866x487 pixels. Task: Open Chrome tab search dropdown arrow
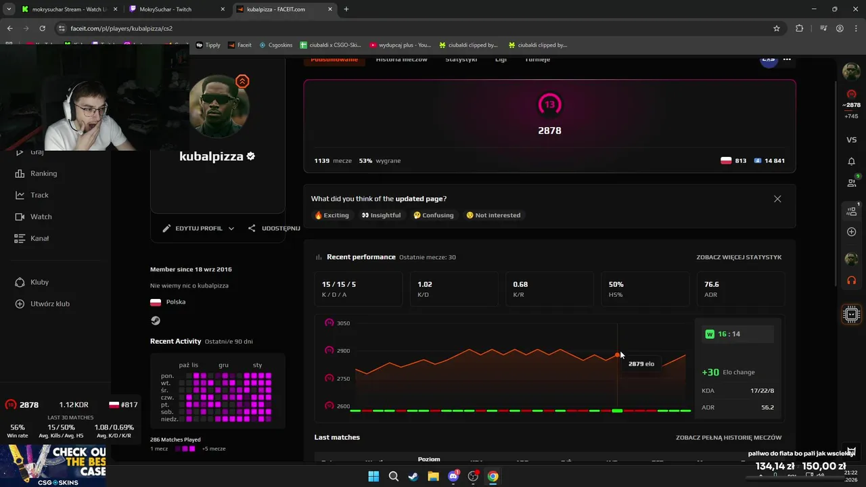pyautogui.click(x=9, y=9)
